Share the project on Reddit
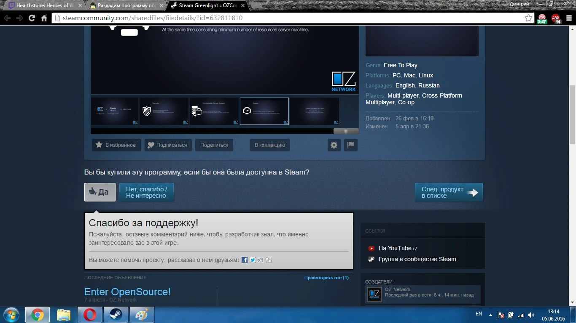This screenshot has height=323, width=576. (261, 260)
